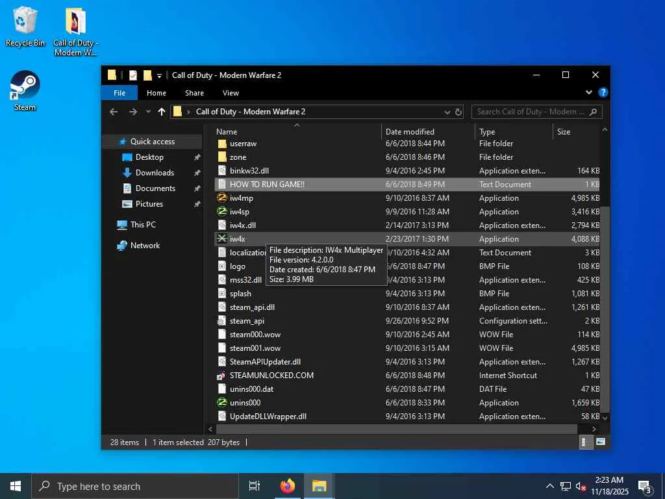Select the binkw32.dll file icon

click(x=222, y=171)
